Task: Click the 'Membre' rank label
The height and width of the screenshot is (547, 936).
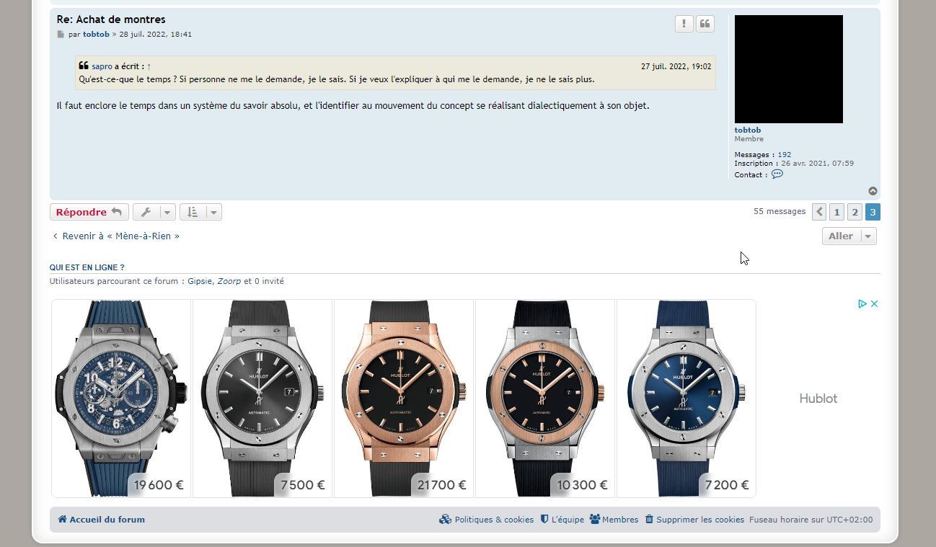Action: (749, 139)
